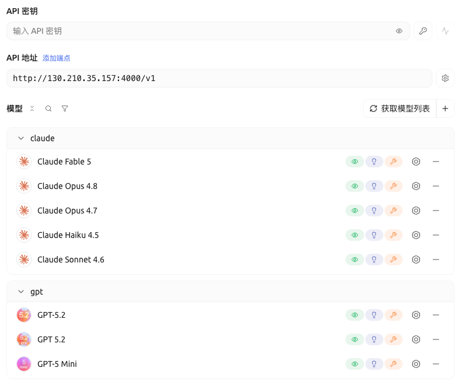Click the Claude Opus 4.7 model name

67,211
